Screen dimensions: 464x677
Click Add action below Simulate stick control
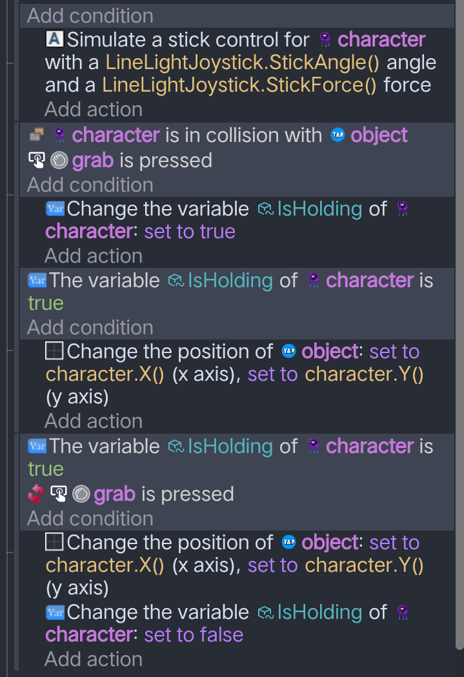(94, 109)
